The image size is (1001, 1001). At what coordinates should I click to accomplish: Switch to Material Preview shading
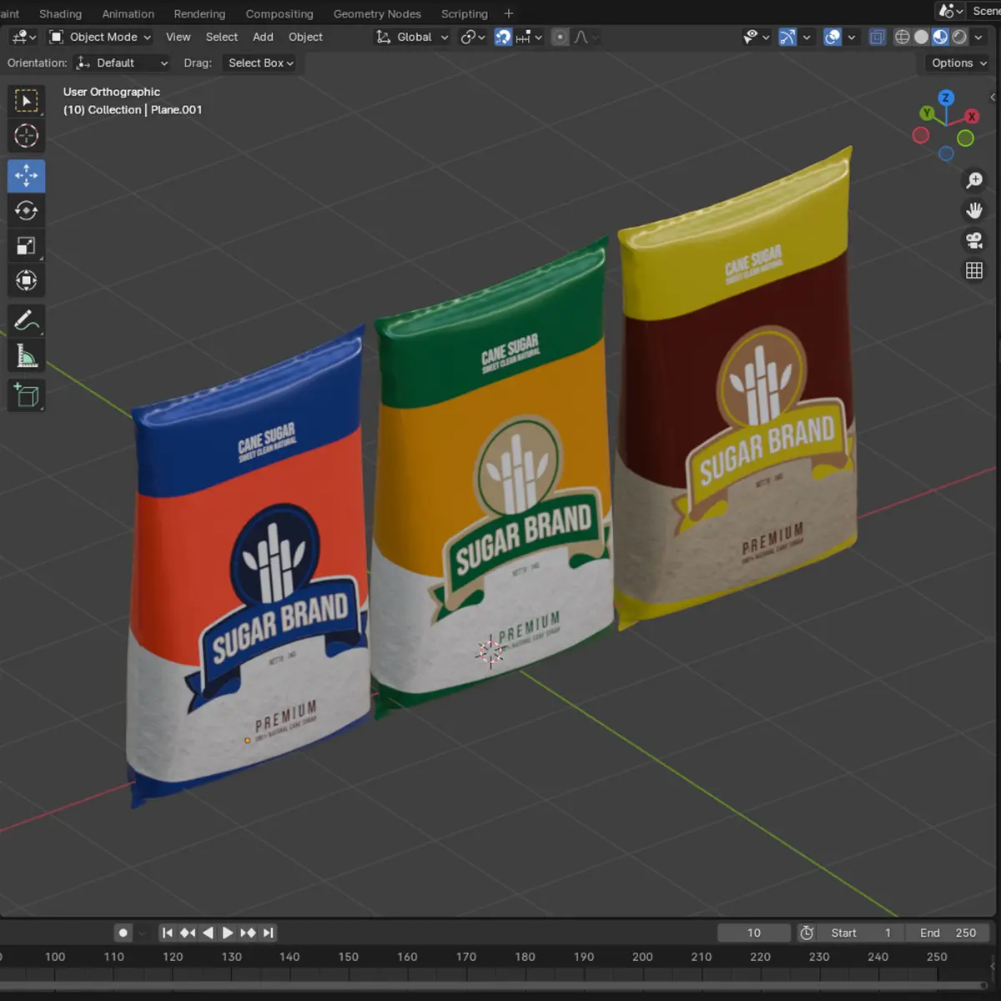[x=940, y=37]
